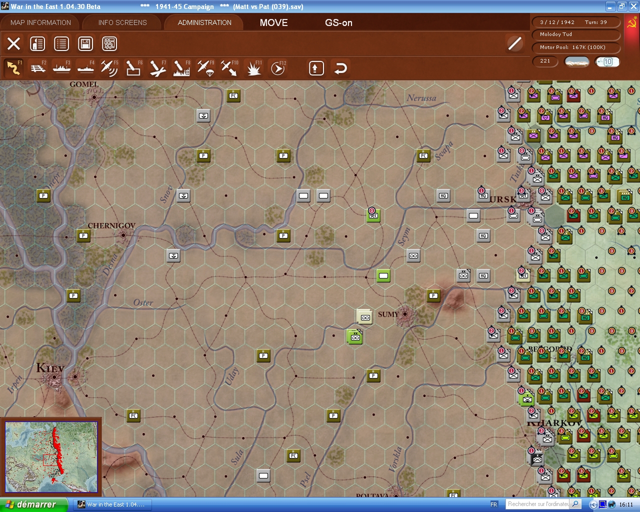The height and width of the screenshot is (512, 640).
Task: Click the undo curved arrow icon
Action: click(340, 68)
